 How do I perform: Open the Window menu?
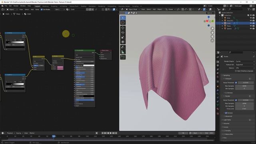tap(23, 6)
